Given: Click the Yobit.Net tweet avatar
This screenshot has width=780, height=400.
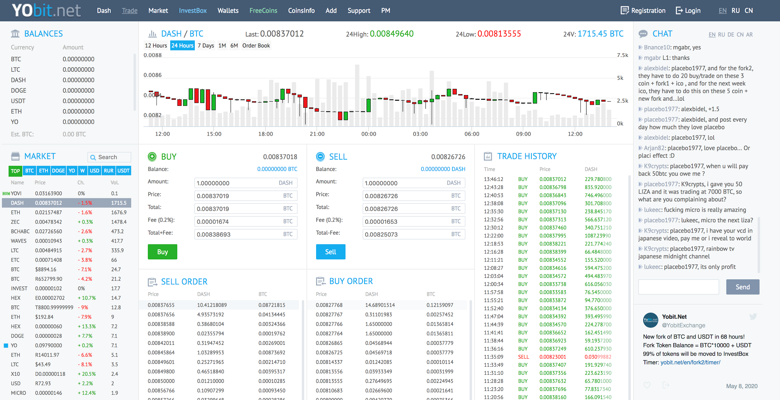Looking at the screenshot, I should tap(651, 320).
